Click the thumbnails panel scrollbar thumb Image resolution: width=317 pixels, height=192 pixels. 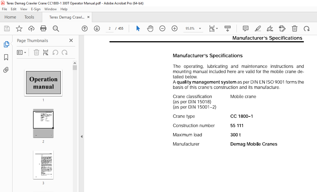(75, 68)
